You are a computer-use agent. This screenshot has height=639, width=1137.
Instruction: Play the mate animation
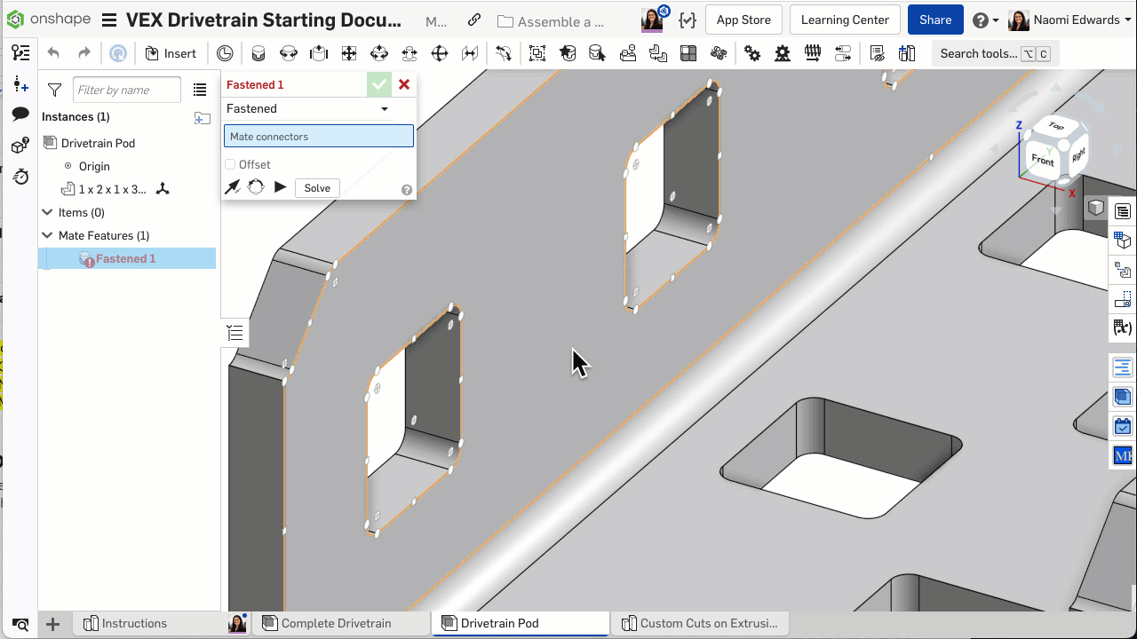coord(280,187)
